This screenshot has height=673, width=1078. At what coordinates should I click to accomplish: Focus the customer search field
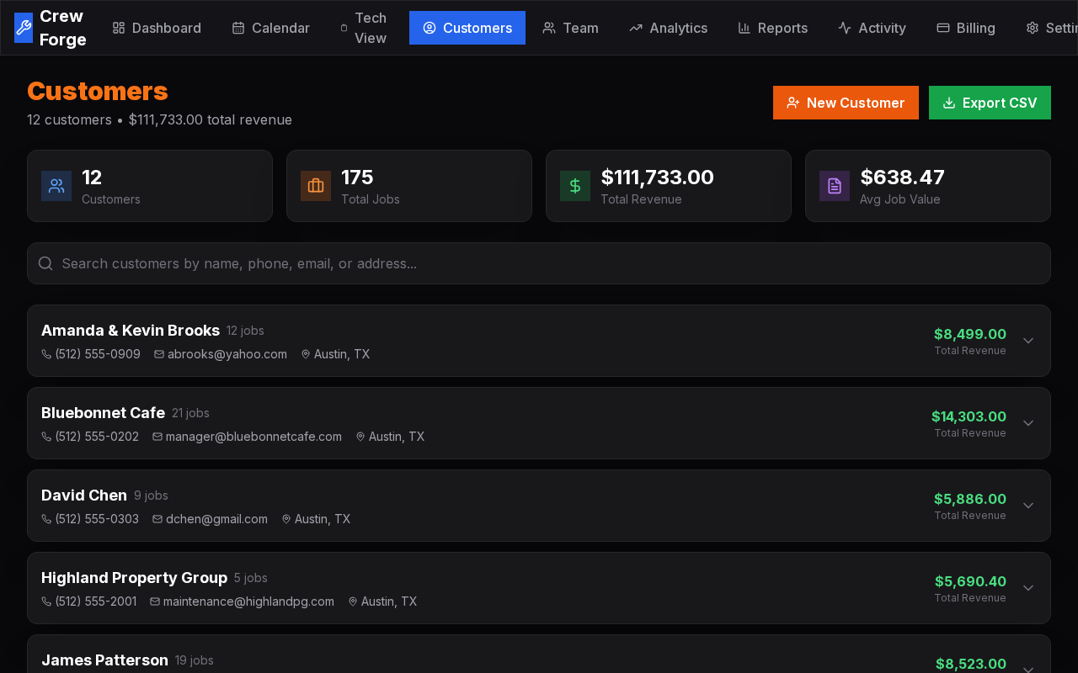pos(539,263)
